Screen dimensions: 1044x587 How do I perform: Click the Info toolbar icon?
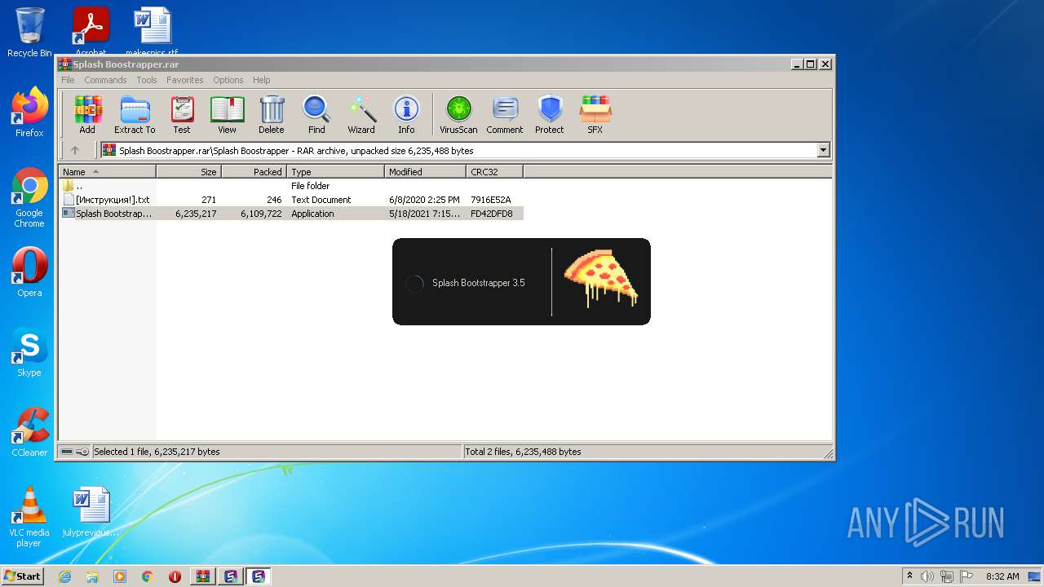pos(406,115)
